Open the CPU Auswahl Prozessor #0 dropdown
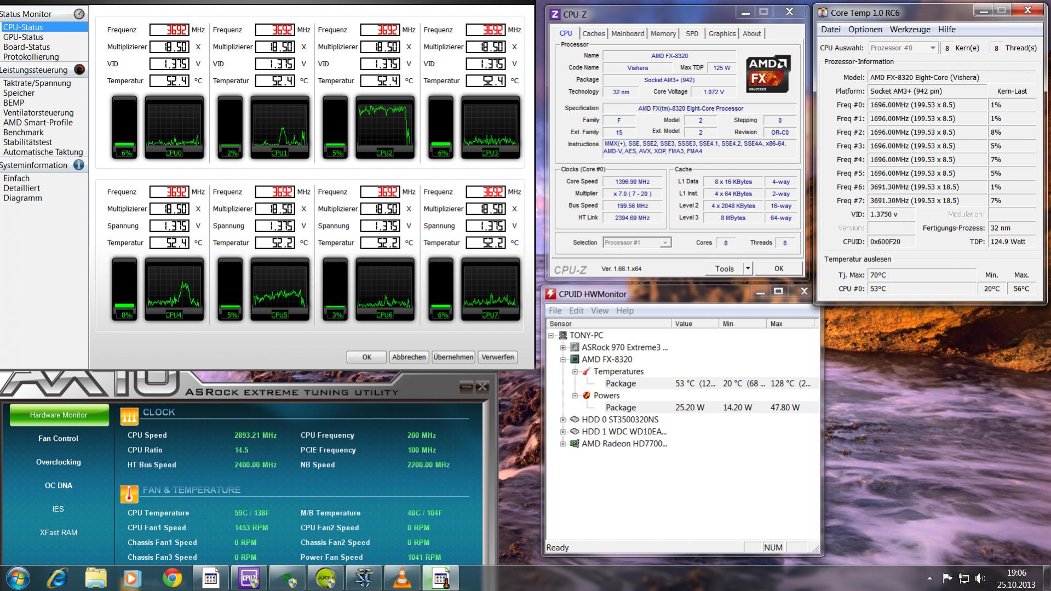1051x591 pixels. point(903,48)
